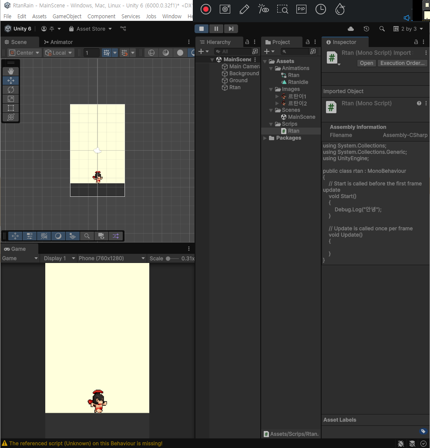Open Scene panel three-dot options menu
This screenshot has width=430, height=448.
(x=189, y=42)
